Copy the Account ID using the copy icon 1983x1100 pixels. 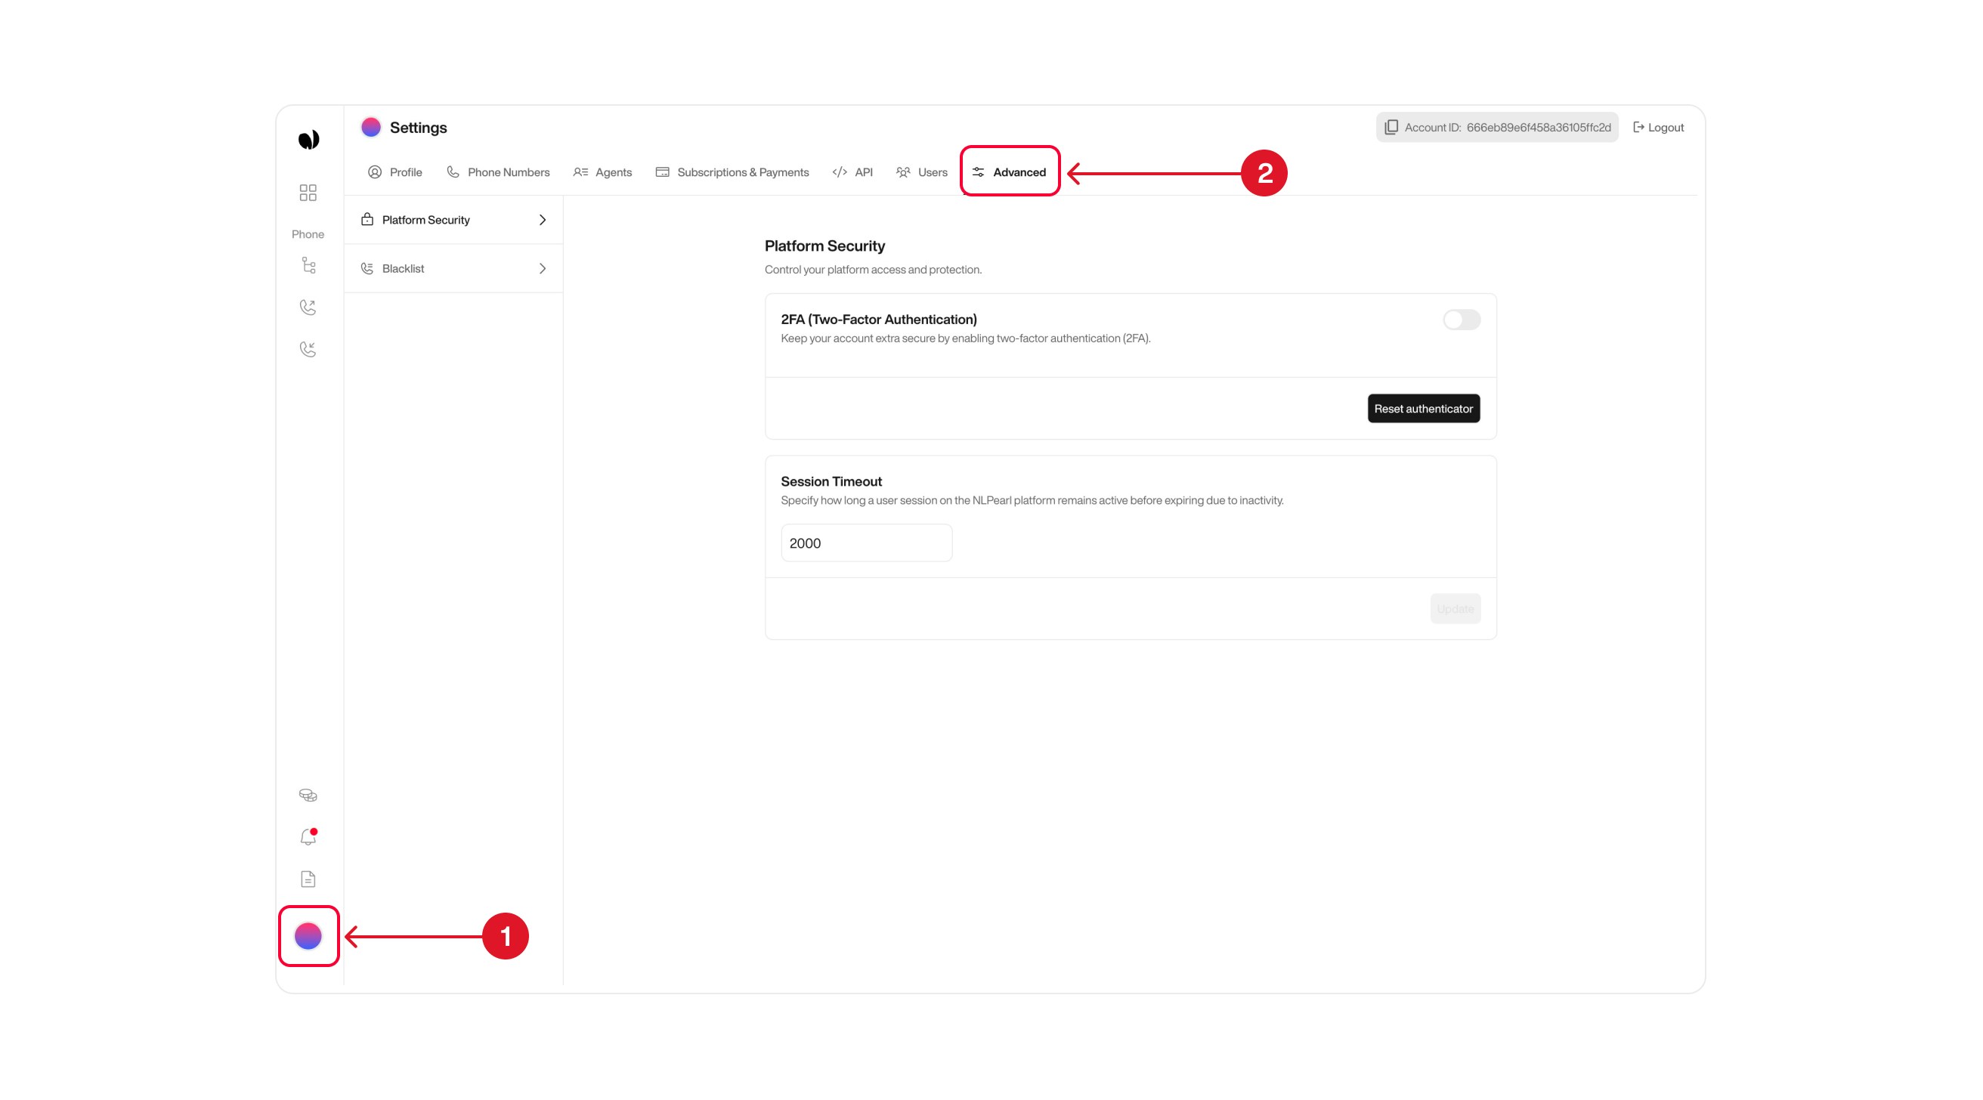click(x=1391, y=127)
